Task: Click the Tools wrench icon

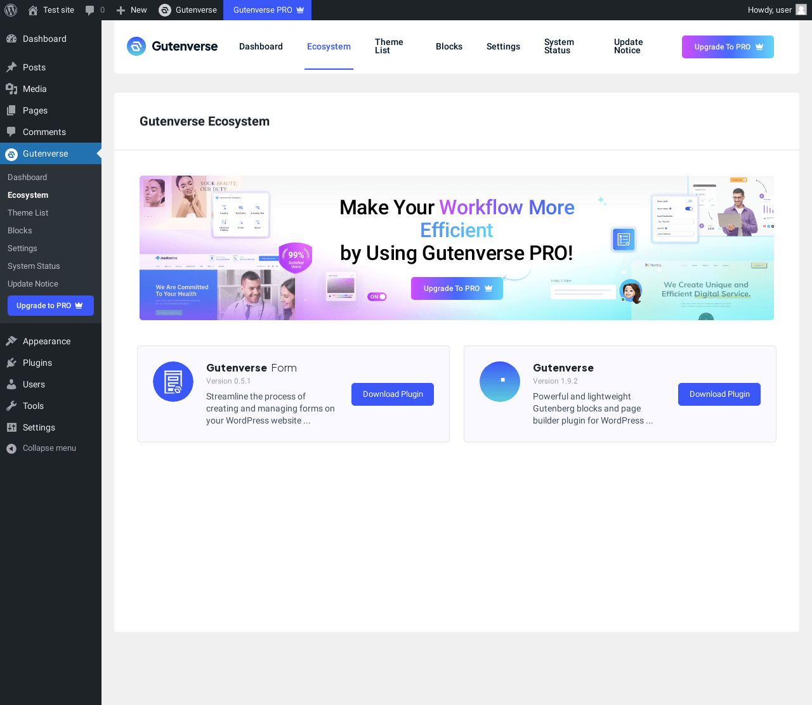Action: (x=11, y=406)
